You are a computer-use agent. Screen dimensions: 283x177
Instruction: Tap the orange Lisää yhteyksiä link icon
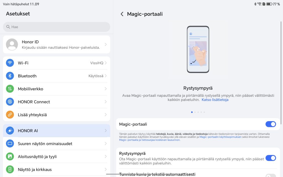click(10, 115)
